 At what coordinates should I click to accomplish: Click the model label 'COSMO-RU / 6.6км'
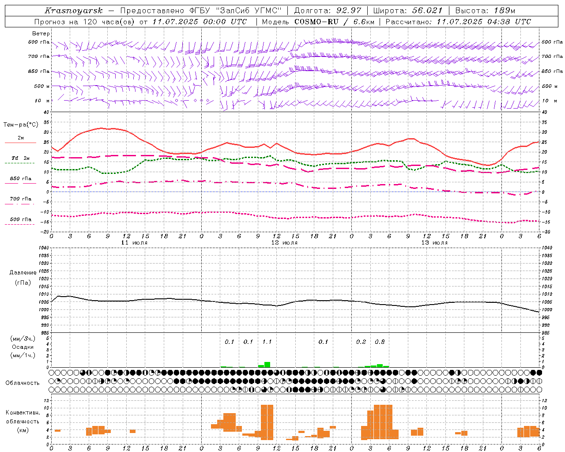click(x=335, y=22)
